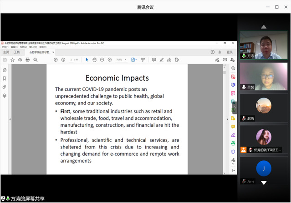This screenshot has width=291, height=203.
Task: Click the zoom out minus button
Action: coord(102,59)
